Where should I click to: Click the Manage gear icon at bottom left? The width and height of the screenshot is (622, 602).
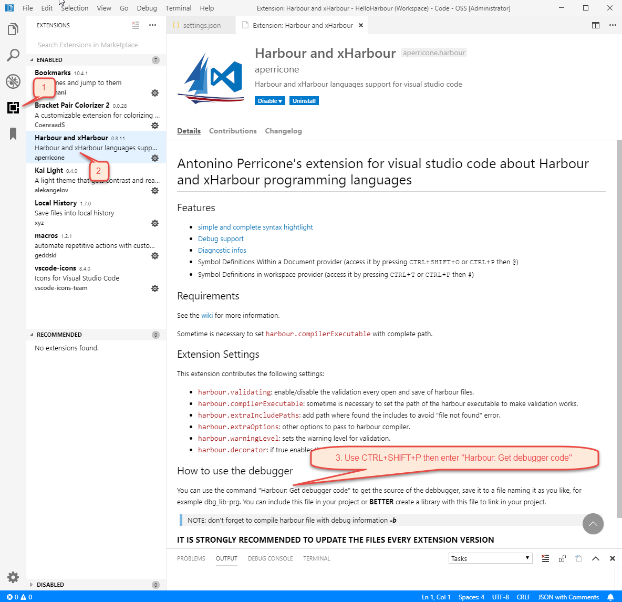tap(13, 577)
